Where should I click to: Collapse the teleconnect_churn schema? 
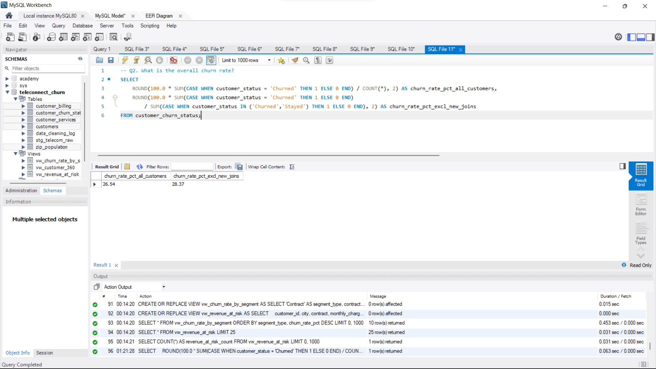pos(7,92)
